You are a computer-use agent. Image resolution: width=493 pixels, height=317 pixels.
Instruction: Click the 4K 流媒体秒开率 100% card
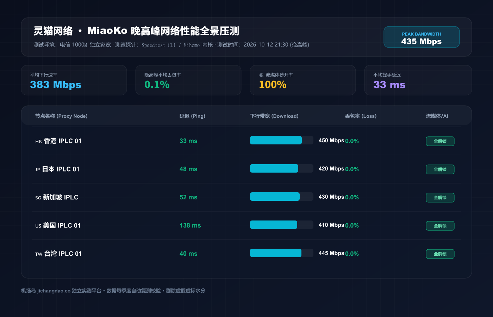[303, 80]
